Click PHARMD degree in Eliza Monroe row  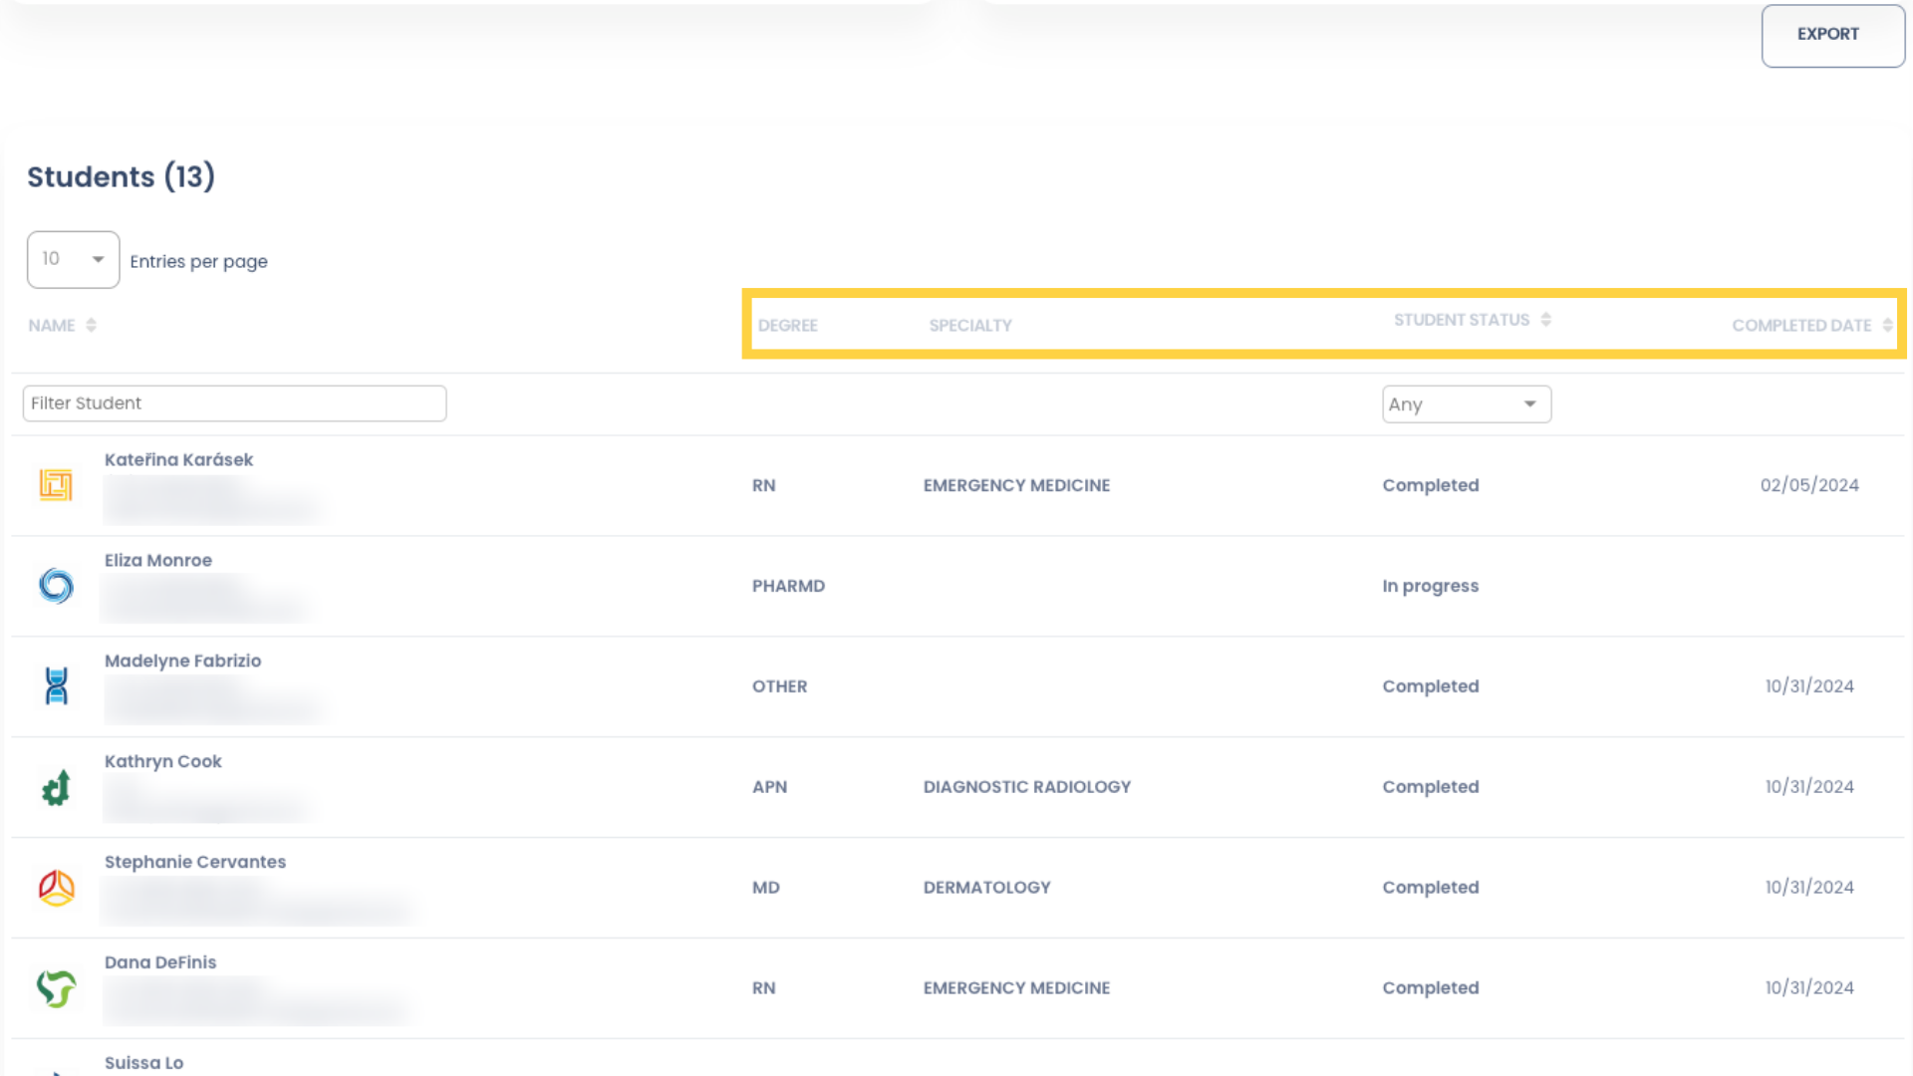[788, 586]
